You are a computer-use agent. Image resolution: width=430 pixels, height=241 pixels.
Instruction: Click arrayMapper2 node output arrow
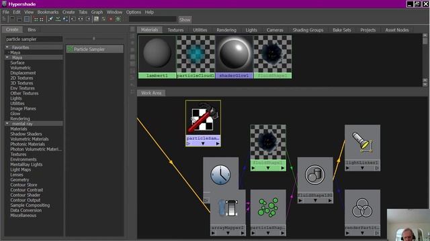pyautogui.click(x=243, y=233)
